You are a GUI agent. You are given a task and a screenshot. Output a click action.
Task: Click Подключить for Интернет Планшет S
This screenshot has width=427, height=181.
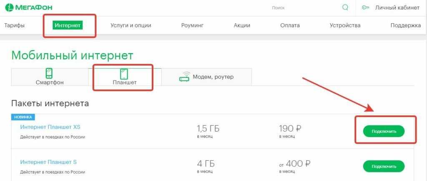pos(384,166)
